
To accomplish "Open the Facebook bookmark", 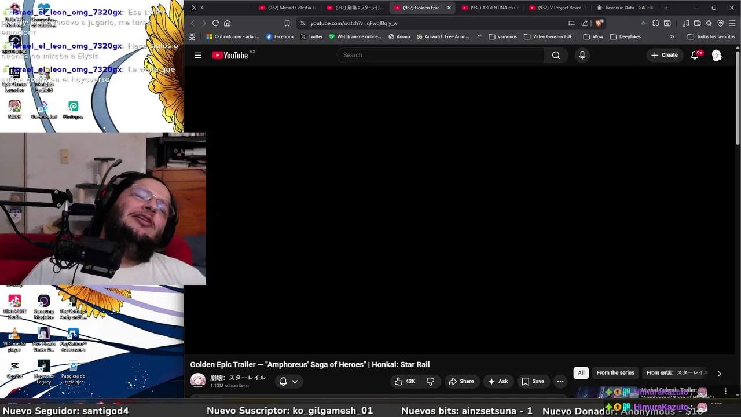I will click(280, 36).
